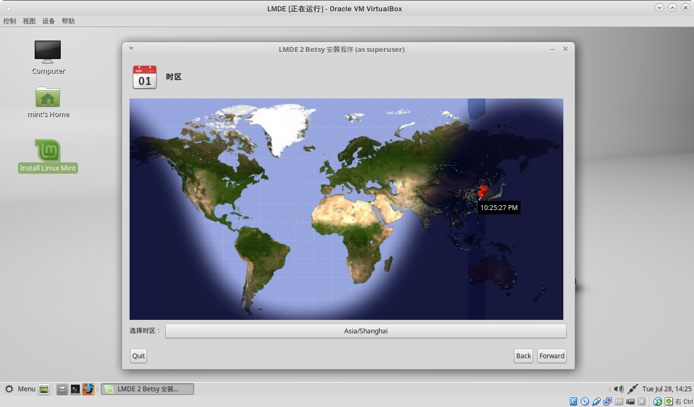Open the Asia/Shanghai timezone selector

[x=366, y=331]
